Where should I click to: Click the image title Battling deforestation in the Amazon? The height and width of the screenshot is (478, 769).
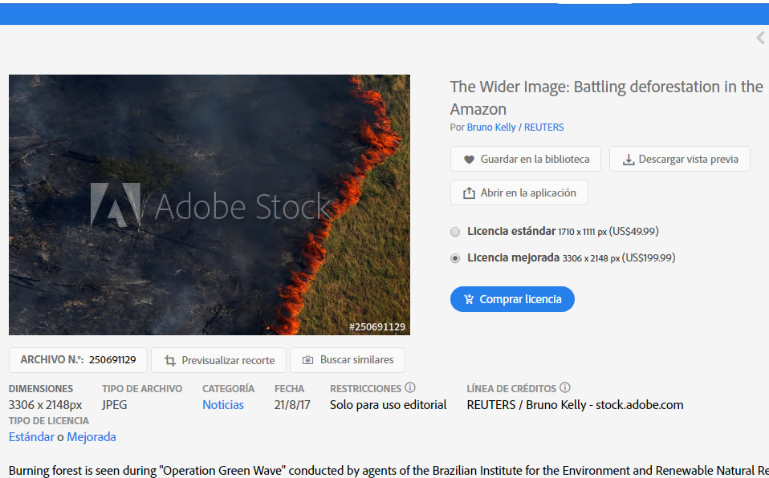[x=607, y=98]
